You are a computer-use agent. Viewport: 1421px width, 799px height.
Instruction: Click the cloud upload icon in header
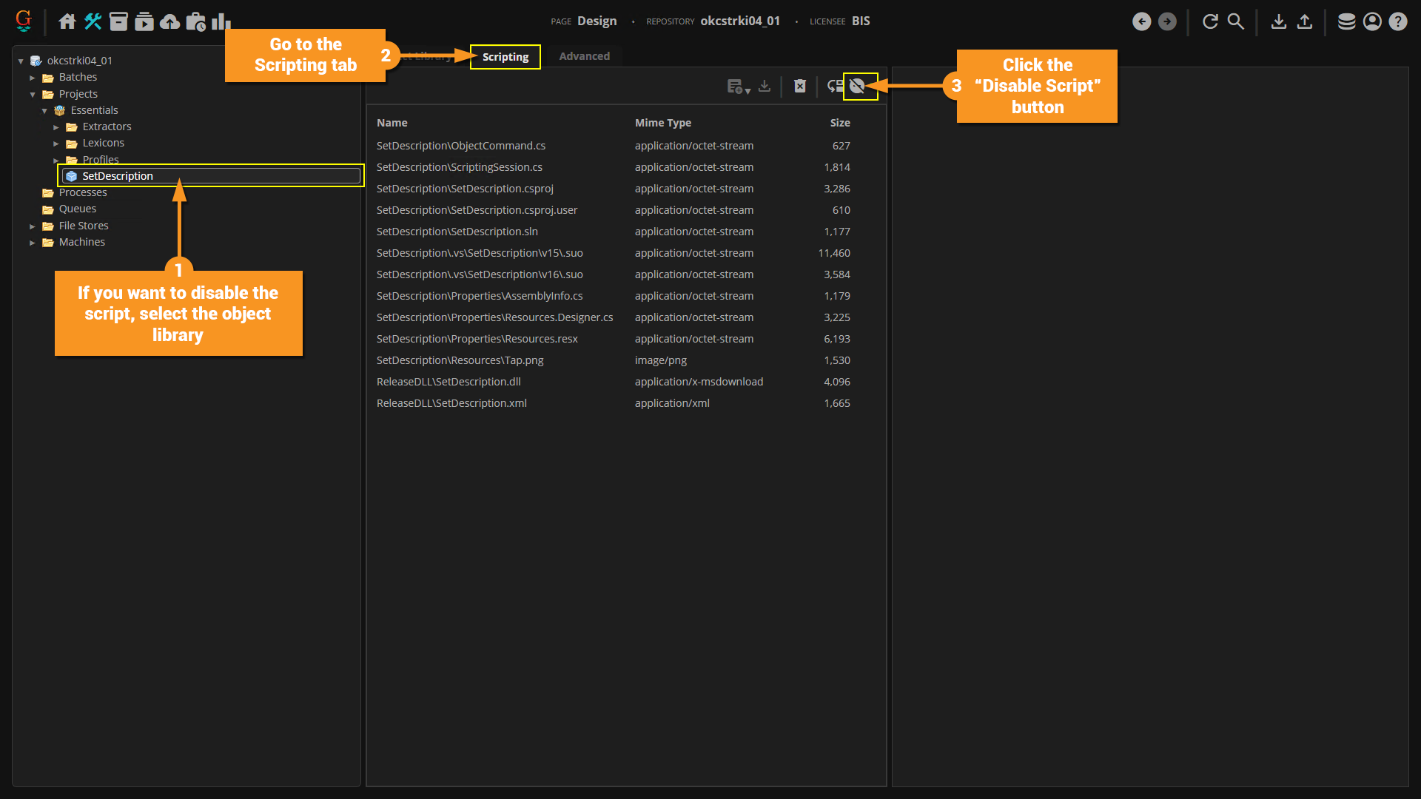tap(170, 21)
